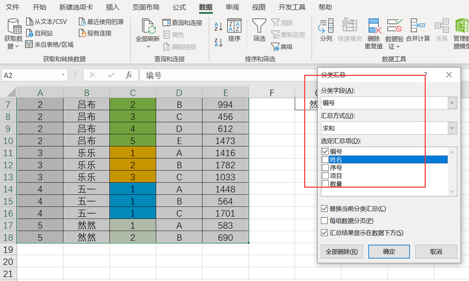469x281 pixels.
Task: Switch to the 页面布局 tab
Action: (x=146, y=7)
